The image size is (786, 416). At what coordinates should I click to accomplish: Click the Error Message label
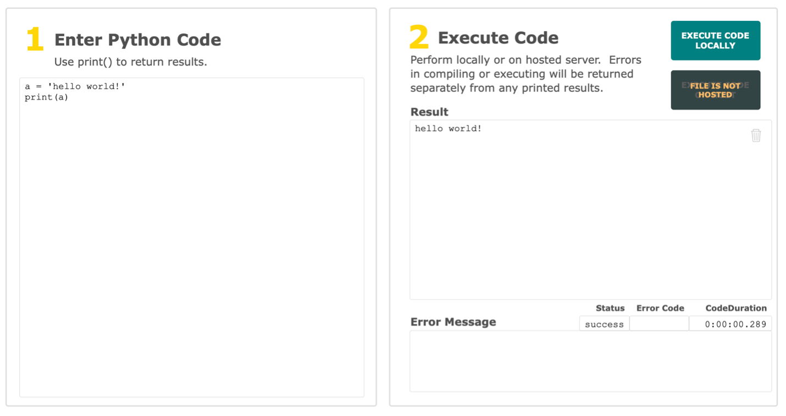click(453, 322)
